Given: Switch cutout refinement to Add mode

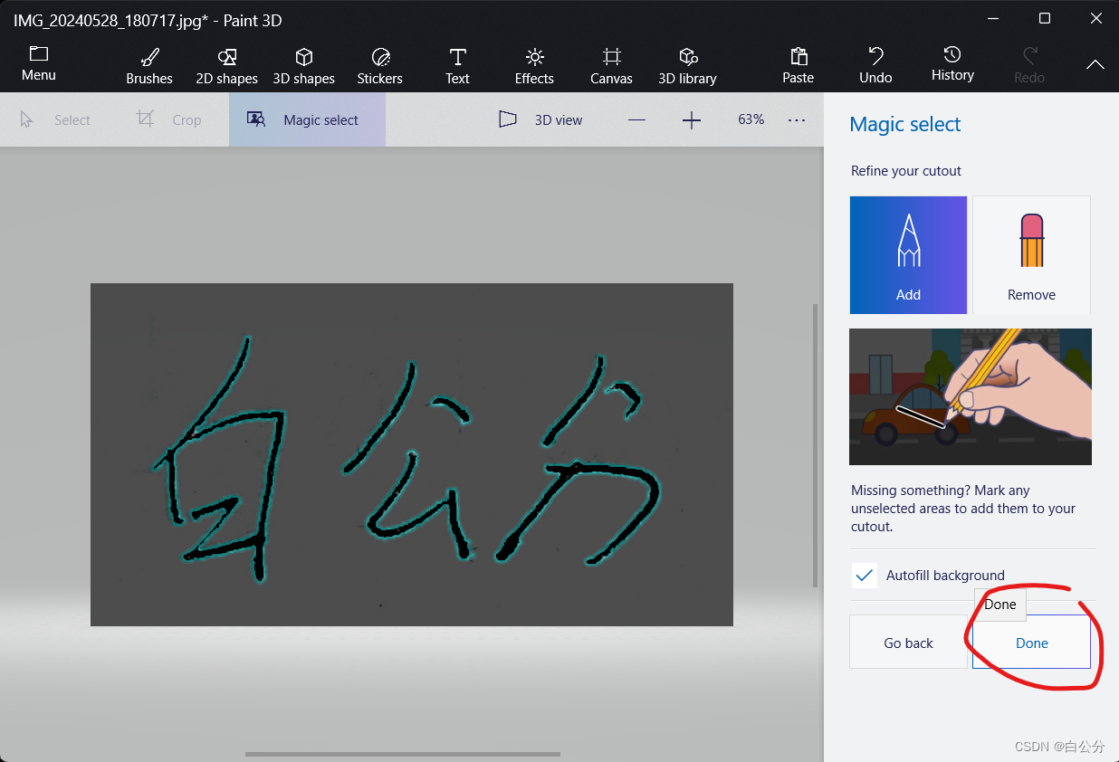Looking at the screenshot, I should coord(908,254).
